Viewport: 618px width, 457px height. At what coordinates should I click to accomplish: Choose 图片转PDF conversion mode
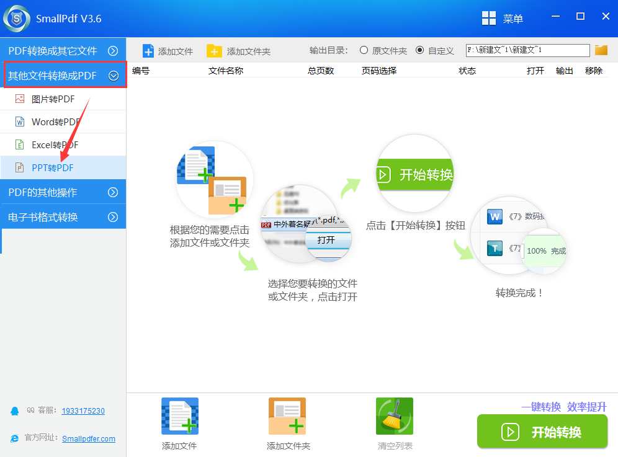[63, 99]
